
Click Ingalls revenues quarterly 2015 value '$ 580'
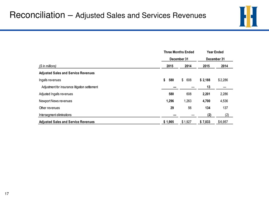169,80
